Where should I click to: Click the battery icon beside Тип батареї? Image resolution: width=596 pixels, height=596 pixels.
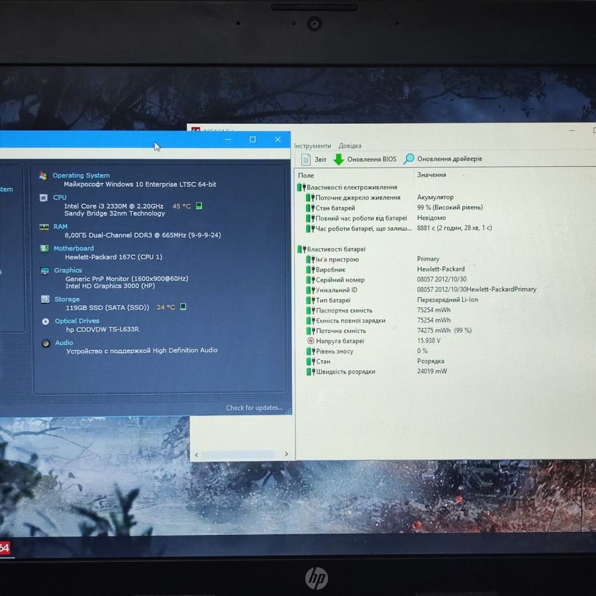pyautogui.click(x=311, y=300)
